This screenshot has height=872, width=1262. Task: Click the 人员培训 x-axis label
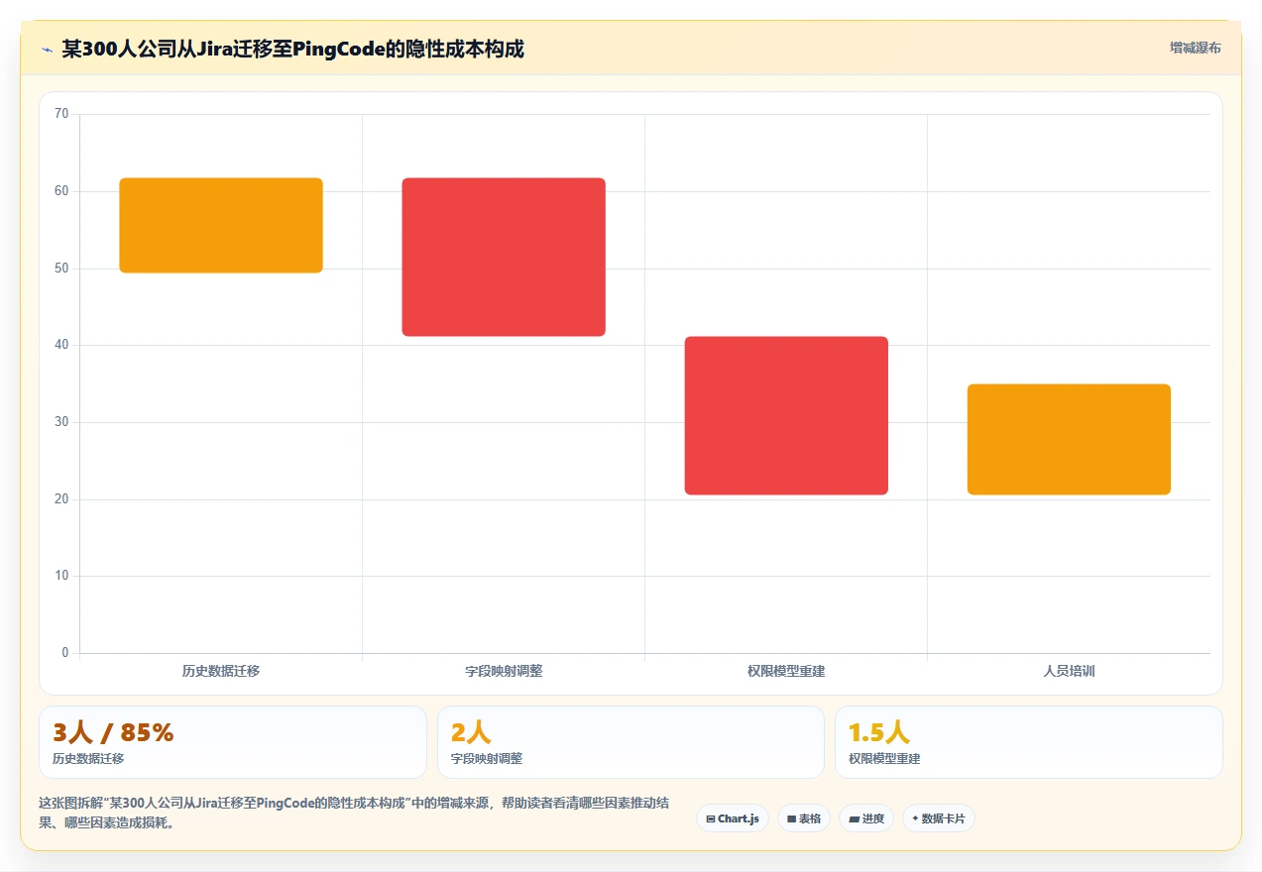pos(1069,671)
